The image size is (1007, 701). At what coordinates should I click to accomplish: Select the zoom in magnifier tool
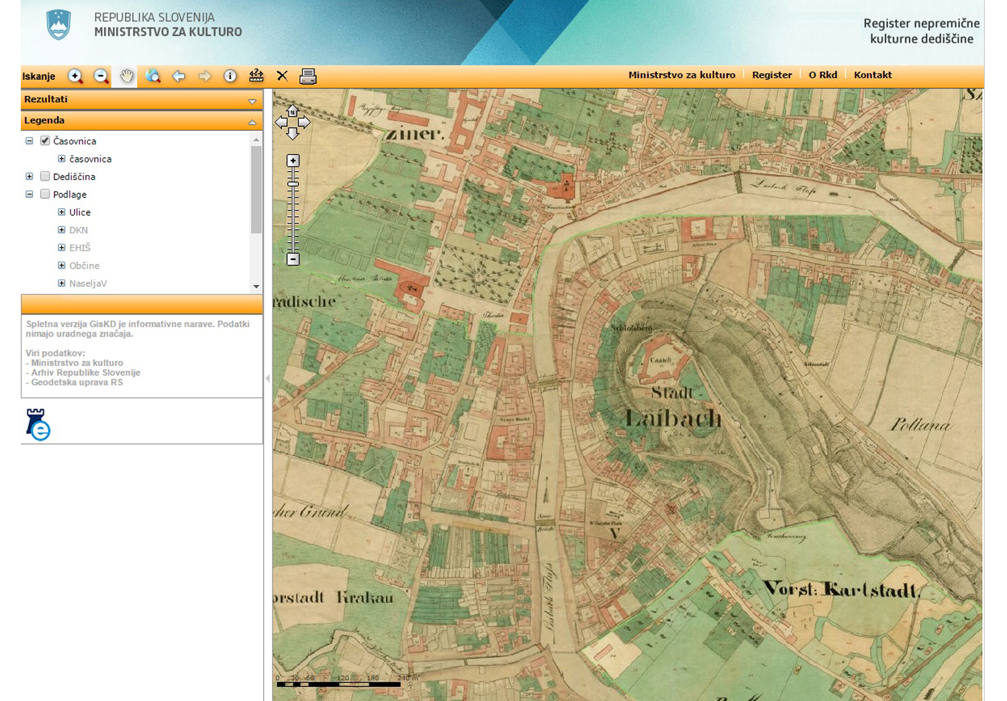75,77
